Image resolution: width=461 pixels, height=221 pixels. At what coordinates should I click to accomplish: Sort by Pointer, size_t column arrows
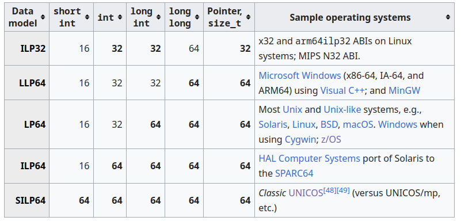tap(249, 17)
